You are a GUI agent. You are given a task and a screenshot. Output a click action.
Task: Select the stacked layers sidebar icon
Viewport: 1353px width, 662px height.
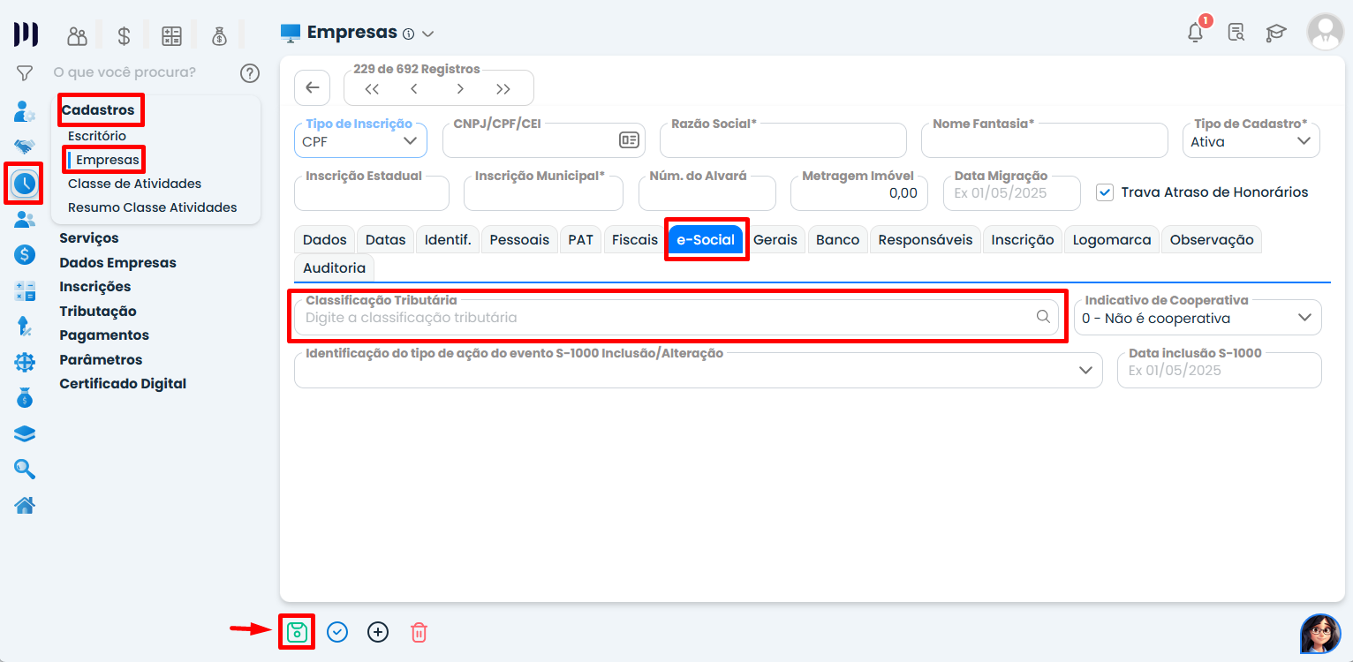pos(25,433)
